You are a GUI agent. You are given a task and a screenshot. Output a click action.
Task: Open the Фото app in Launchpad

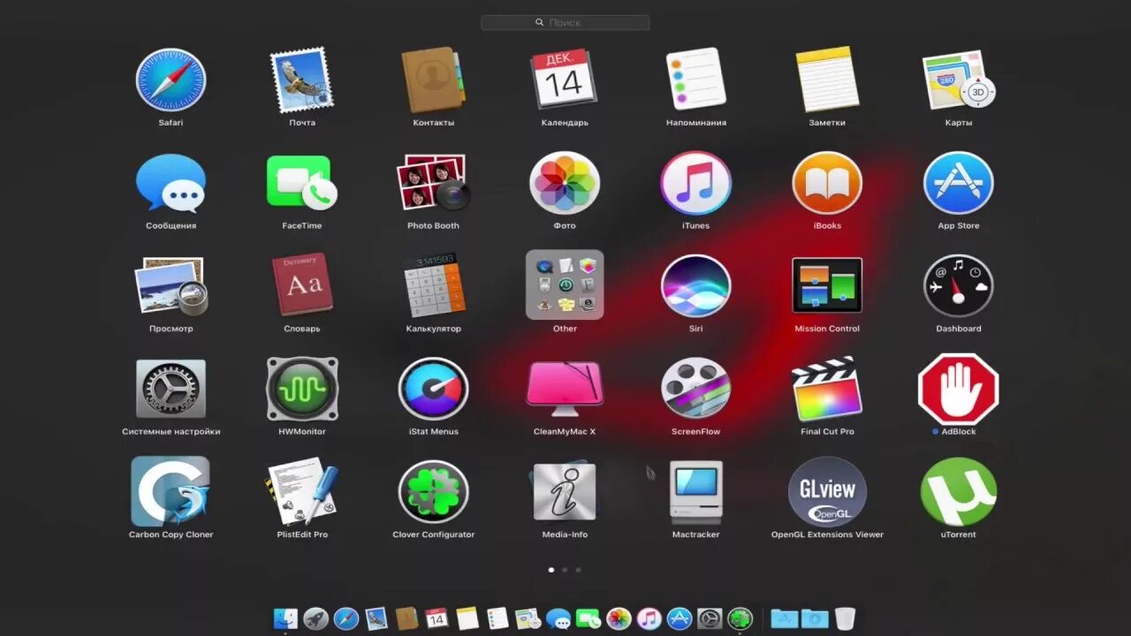pos(565,184)
